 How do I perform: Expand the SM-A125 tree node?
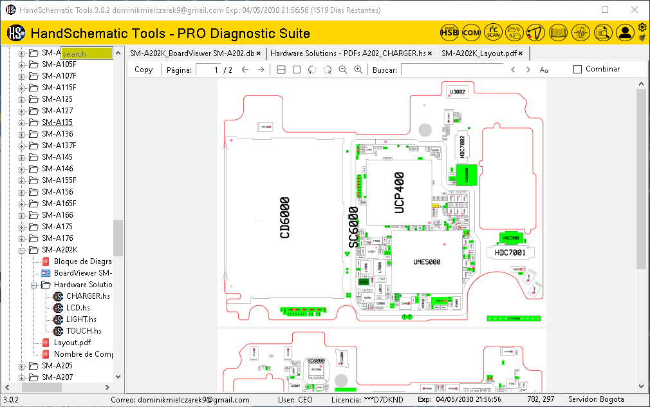21,100
